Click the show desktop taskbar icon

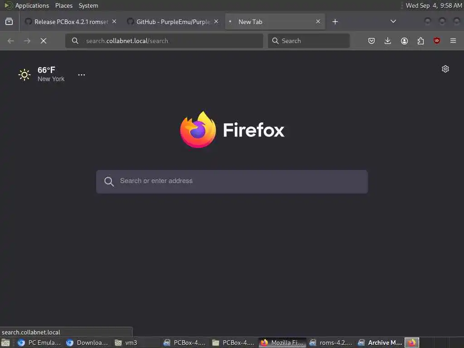[x=5, y=343]
